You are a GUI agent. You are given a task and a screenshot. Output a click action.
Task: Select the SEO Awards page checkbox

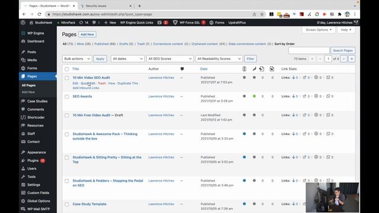[67, 96]
